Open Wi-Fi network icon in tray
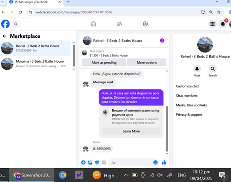Screen dimensions: 231x182 152,175
